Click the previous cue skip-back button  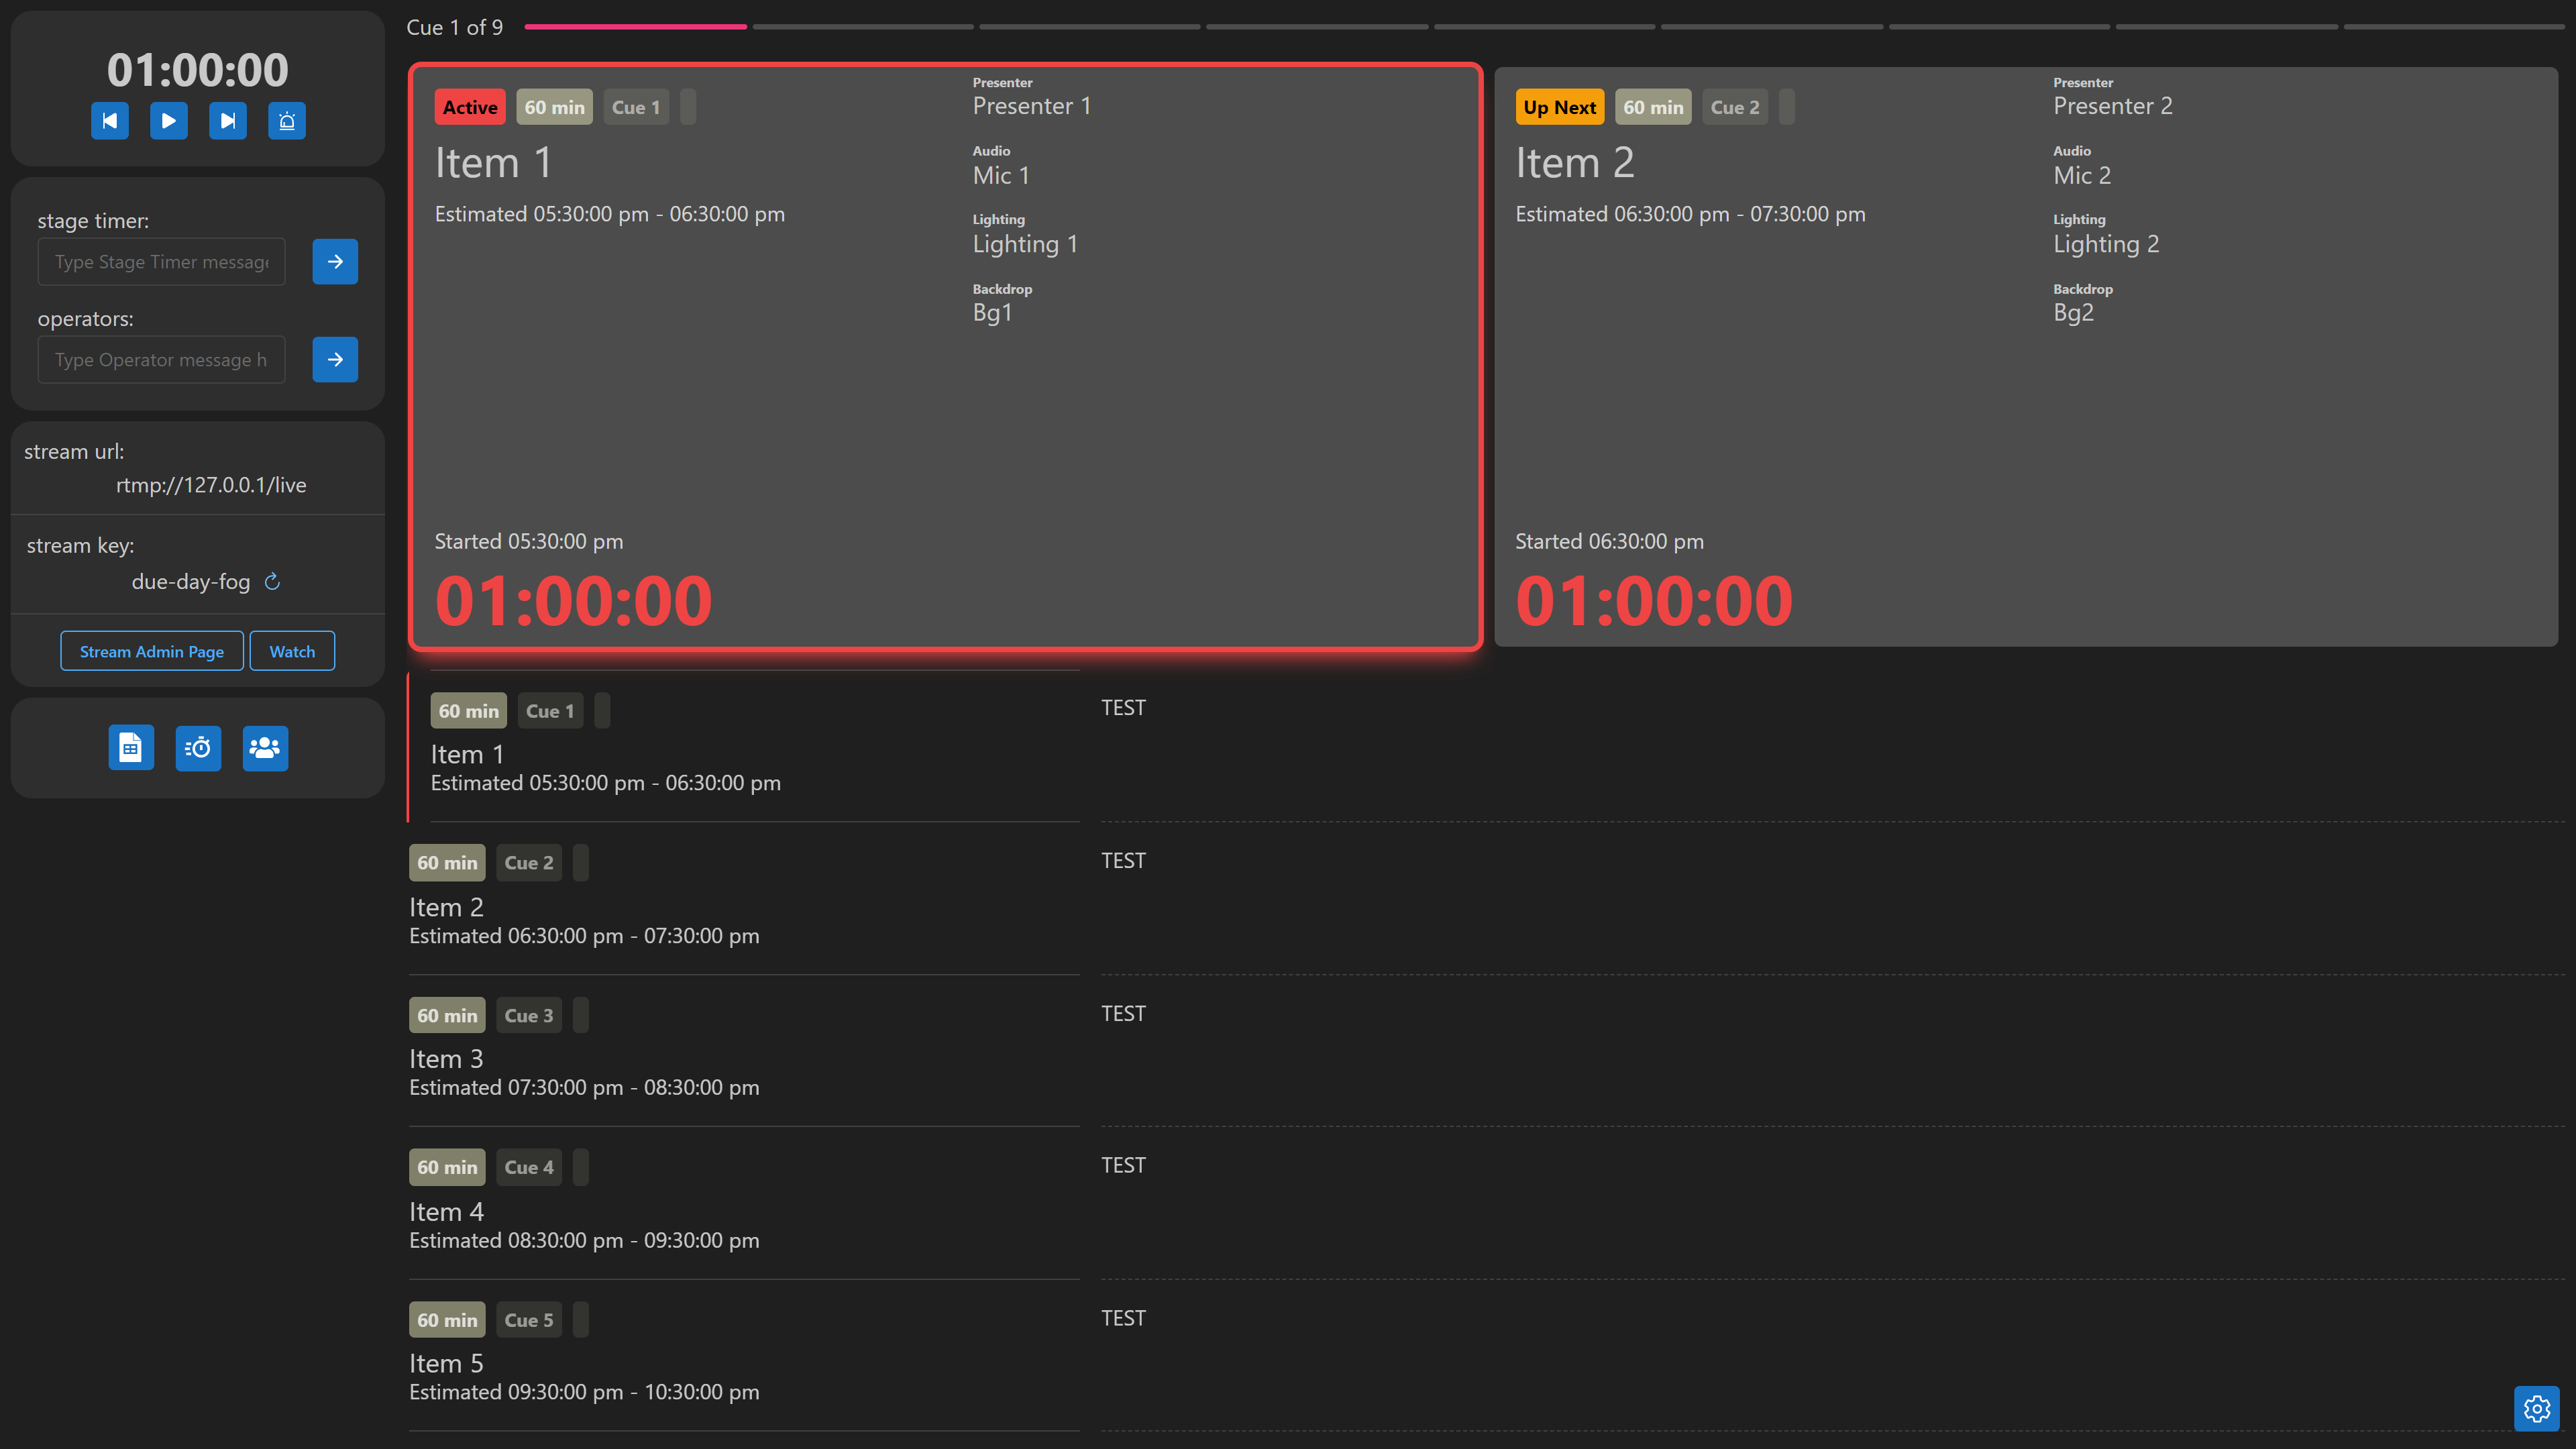(110, 121)
